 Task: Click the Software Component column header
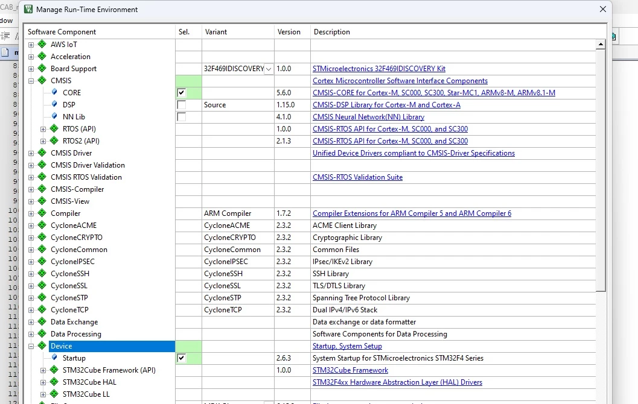[x=100, y=32]
